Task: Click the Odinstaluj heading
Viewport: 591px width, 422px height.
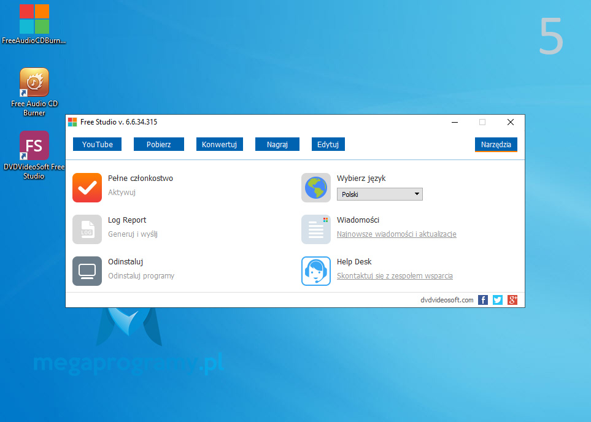Action: 126,262
